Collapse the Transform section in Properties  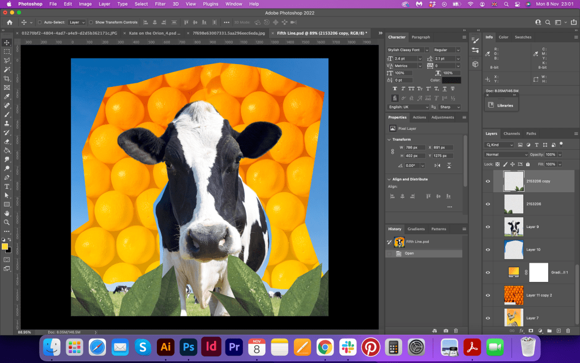[x=389, y=139]
